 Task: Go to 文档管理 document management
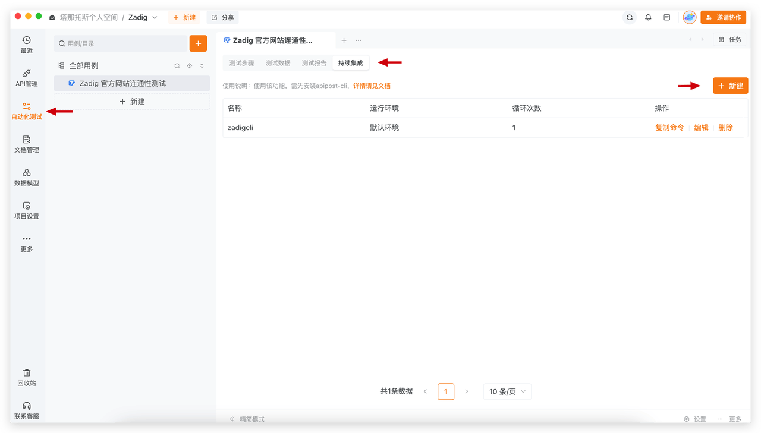point(27,144)
